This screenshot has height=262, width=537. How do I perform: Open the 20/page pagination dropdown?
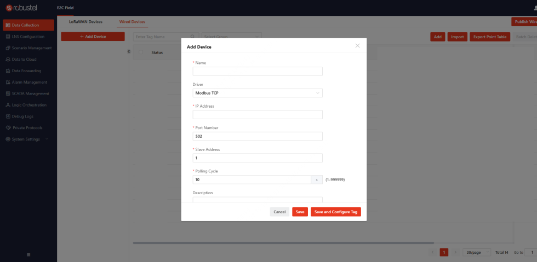click(477, 252)
